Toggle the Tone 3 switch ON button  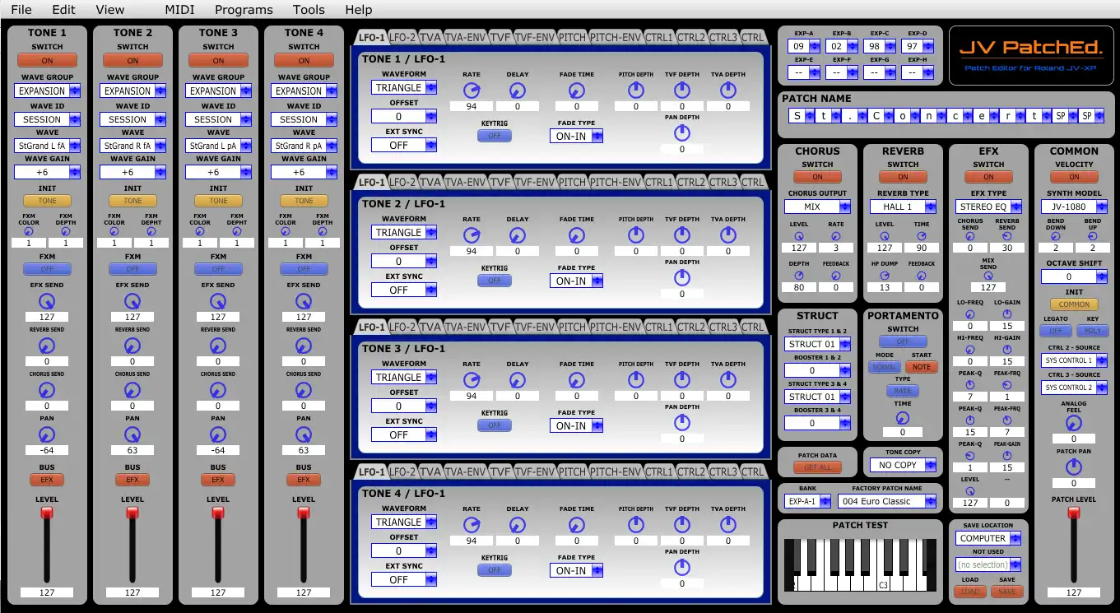coord(218,60)
